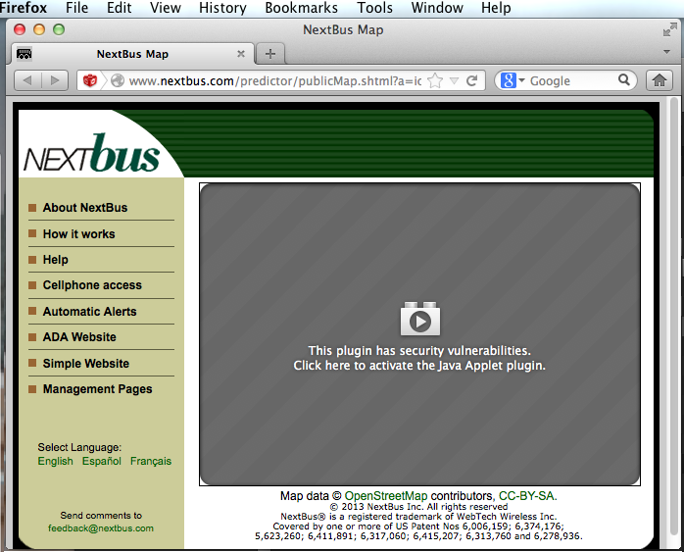Select the NextBus Map tab

pyautogui.click(x=132, y=54)
